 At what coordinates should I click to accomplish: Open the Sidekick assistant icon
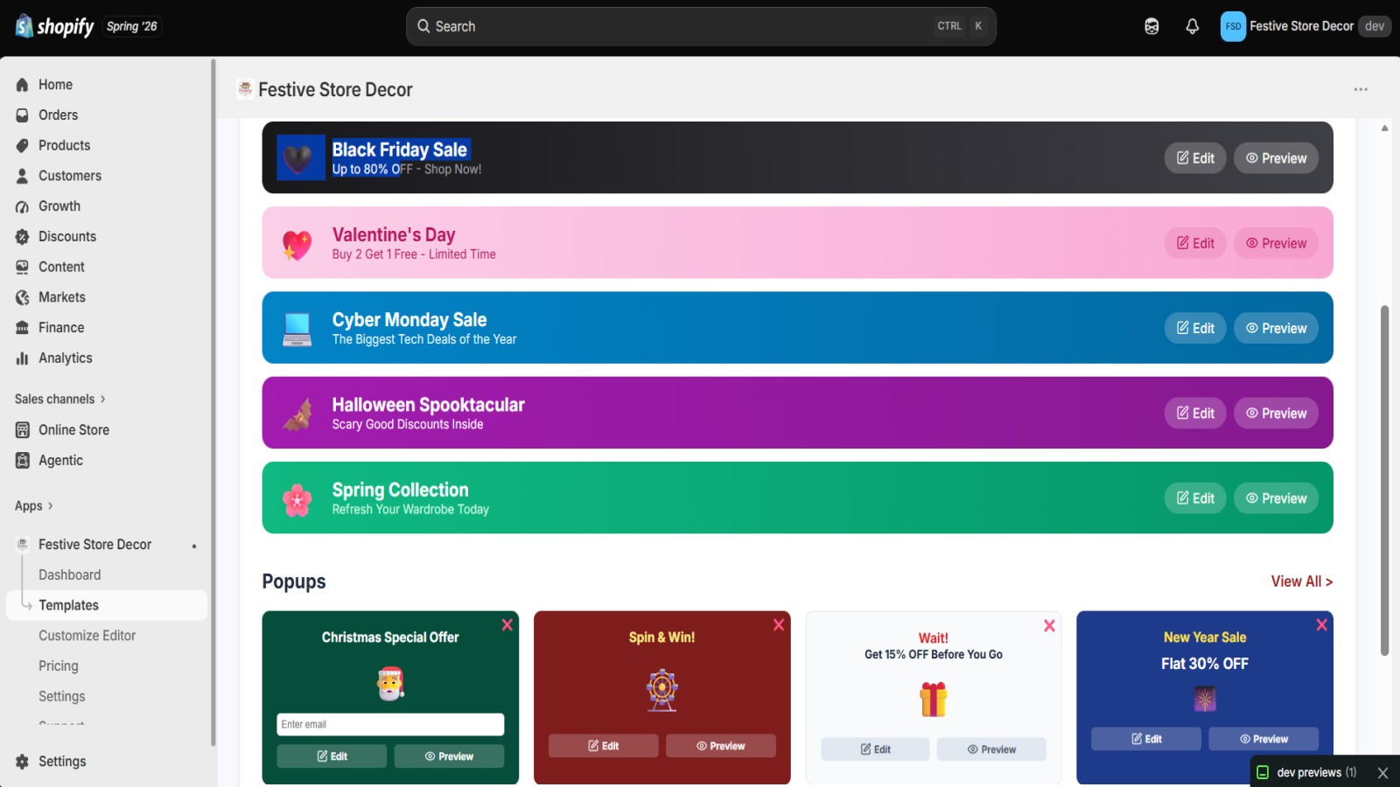(x=1151, y=26)
